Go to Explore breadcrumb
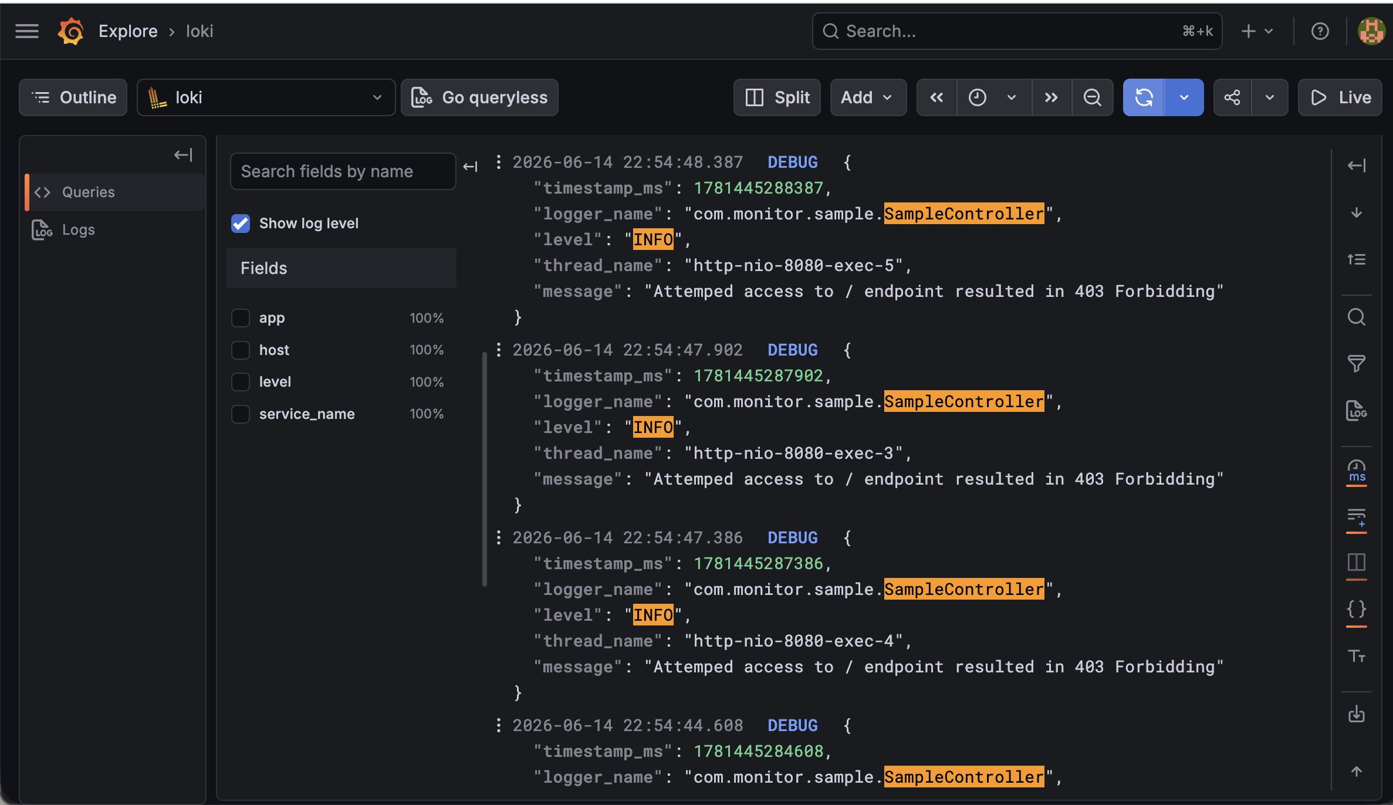1393x805 pixels. (128, 31)
